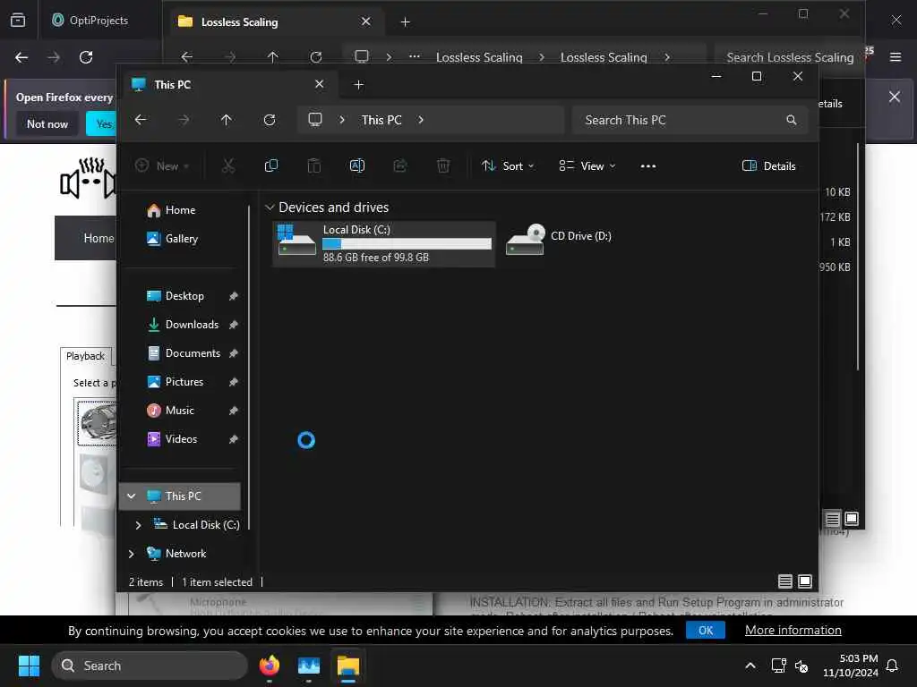This screenshot has width=917, height=687.
Task: Open Firefox from the taskbar
Action: pos(270,666)
